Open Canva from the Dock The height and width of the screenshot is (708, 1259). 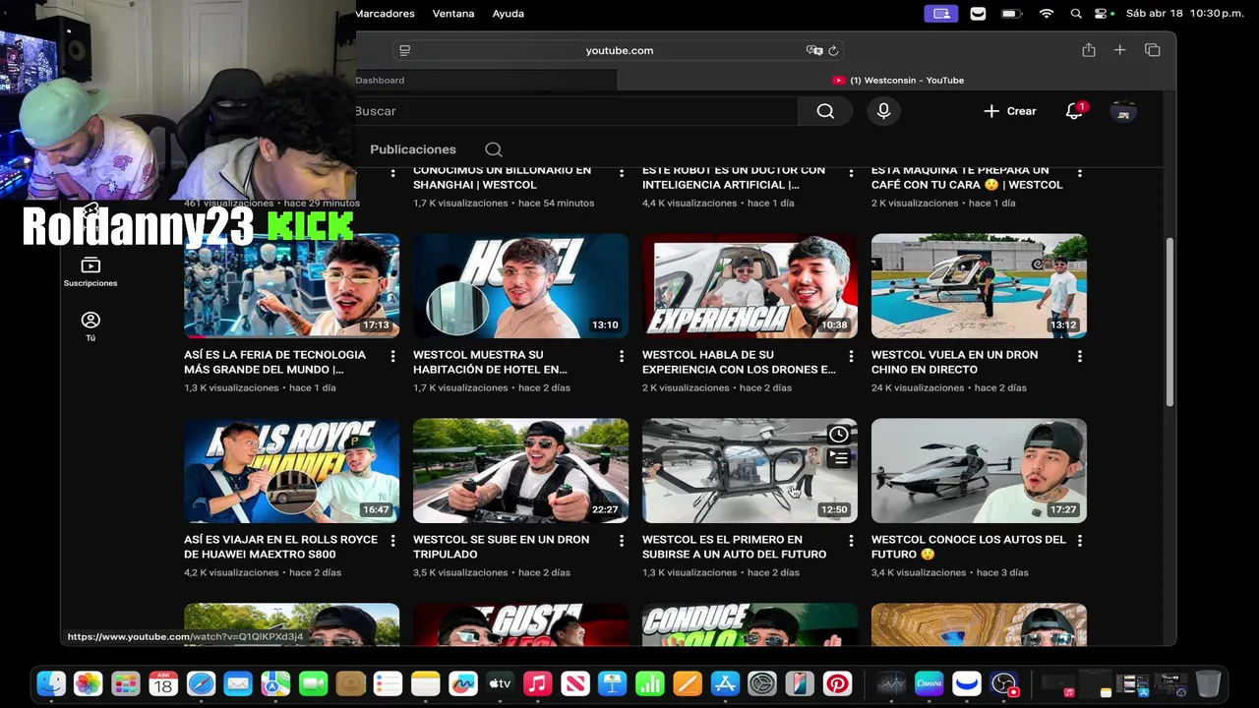tap(929, 683)
